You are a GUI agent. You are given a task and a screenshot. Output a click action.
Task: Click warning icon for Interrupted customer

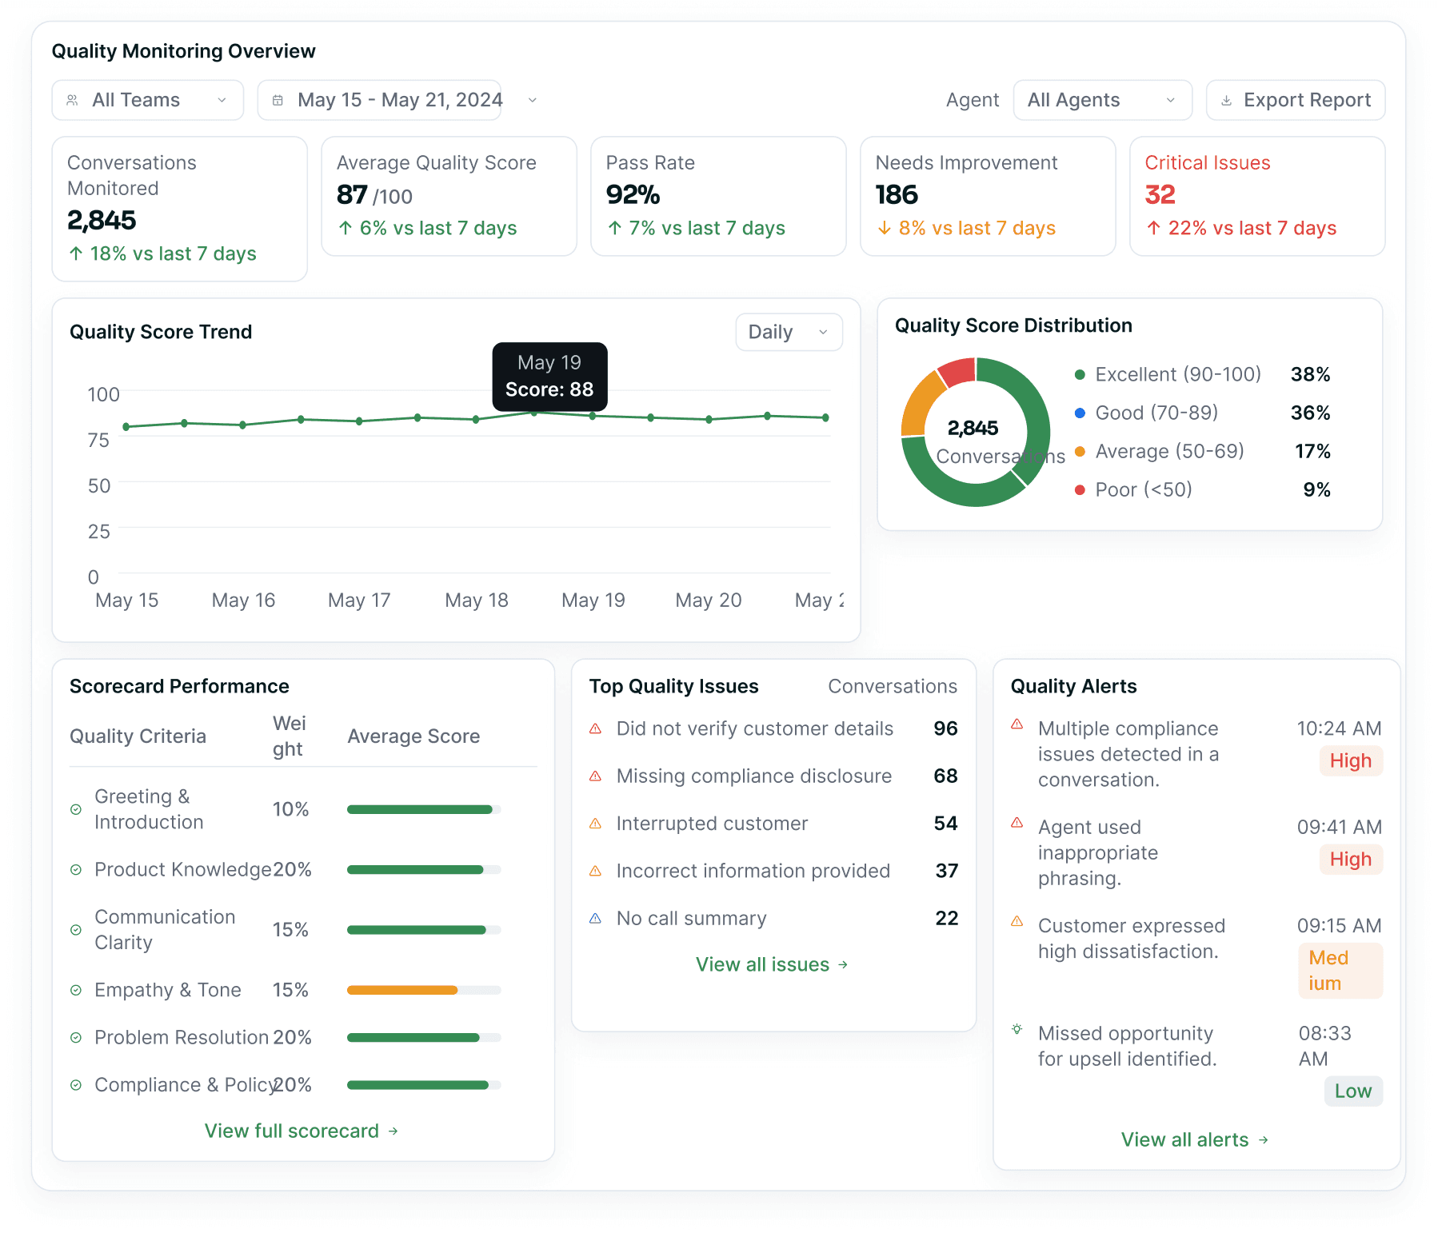595,824
